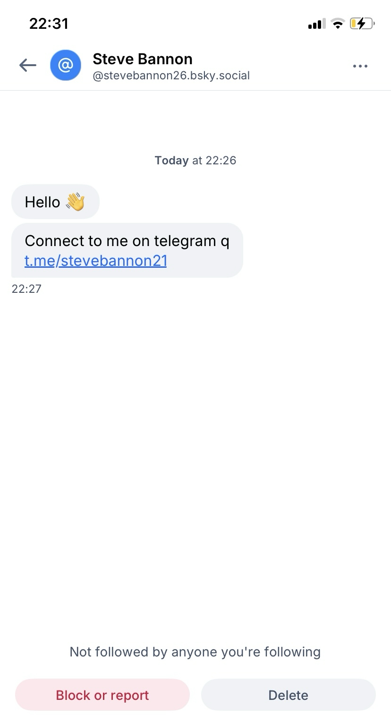
Task: Open the three-dot conversation options menu
Action: [360, 66]
